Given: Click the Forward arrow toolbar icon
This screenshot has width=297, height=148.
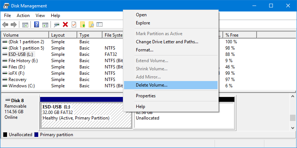Looking at the screenshot, I should (14, 25).
